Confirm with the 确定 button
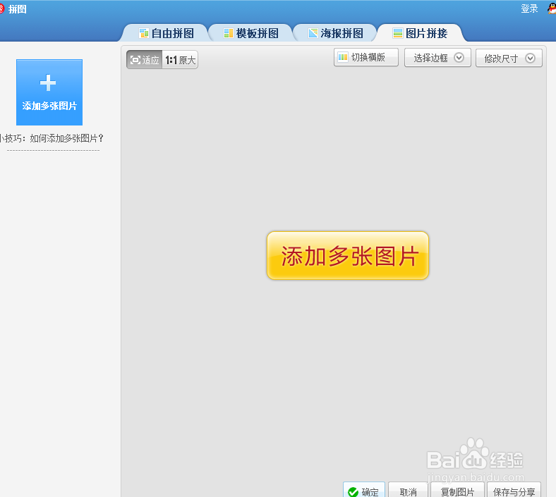556x497 pixels. pos(364,490)
